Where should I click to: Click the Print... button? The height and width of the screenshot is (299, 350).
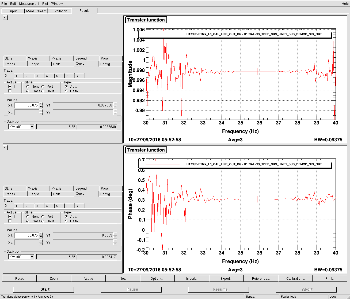(x=330, y=279)
